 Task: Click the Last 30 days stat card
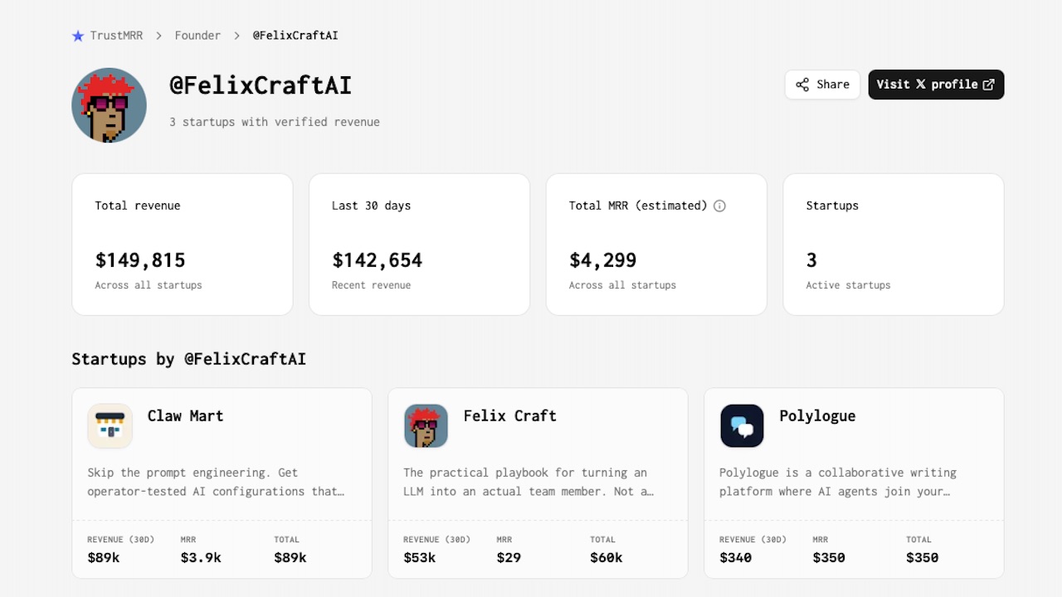click(419, 244)
